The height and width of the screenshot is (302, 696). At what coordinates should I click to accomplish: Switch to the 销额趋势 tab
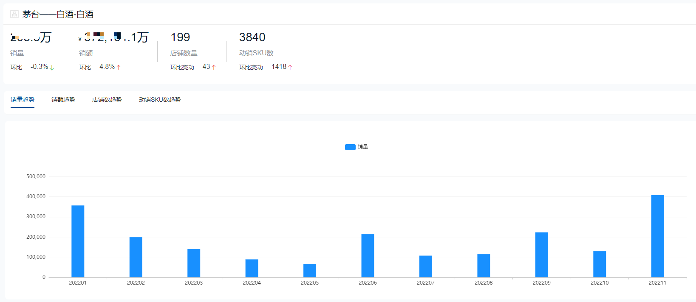pos(63,100)
